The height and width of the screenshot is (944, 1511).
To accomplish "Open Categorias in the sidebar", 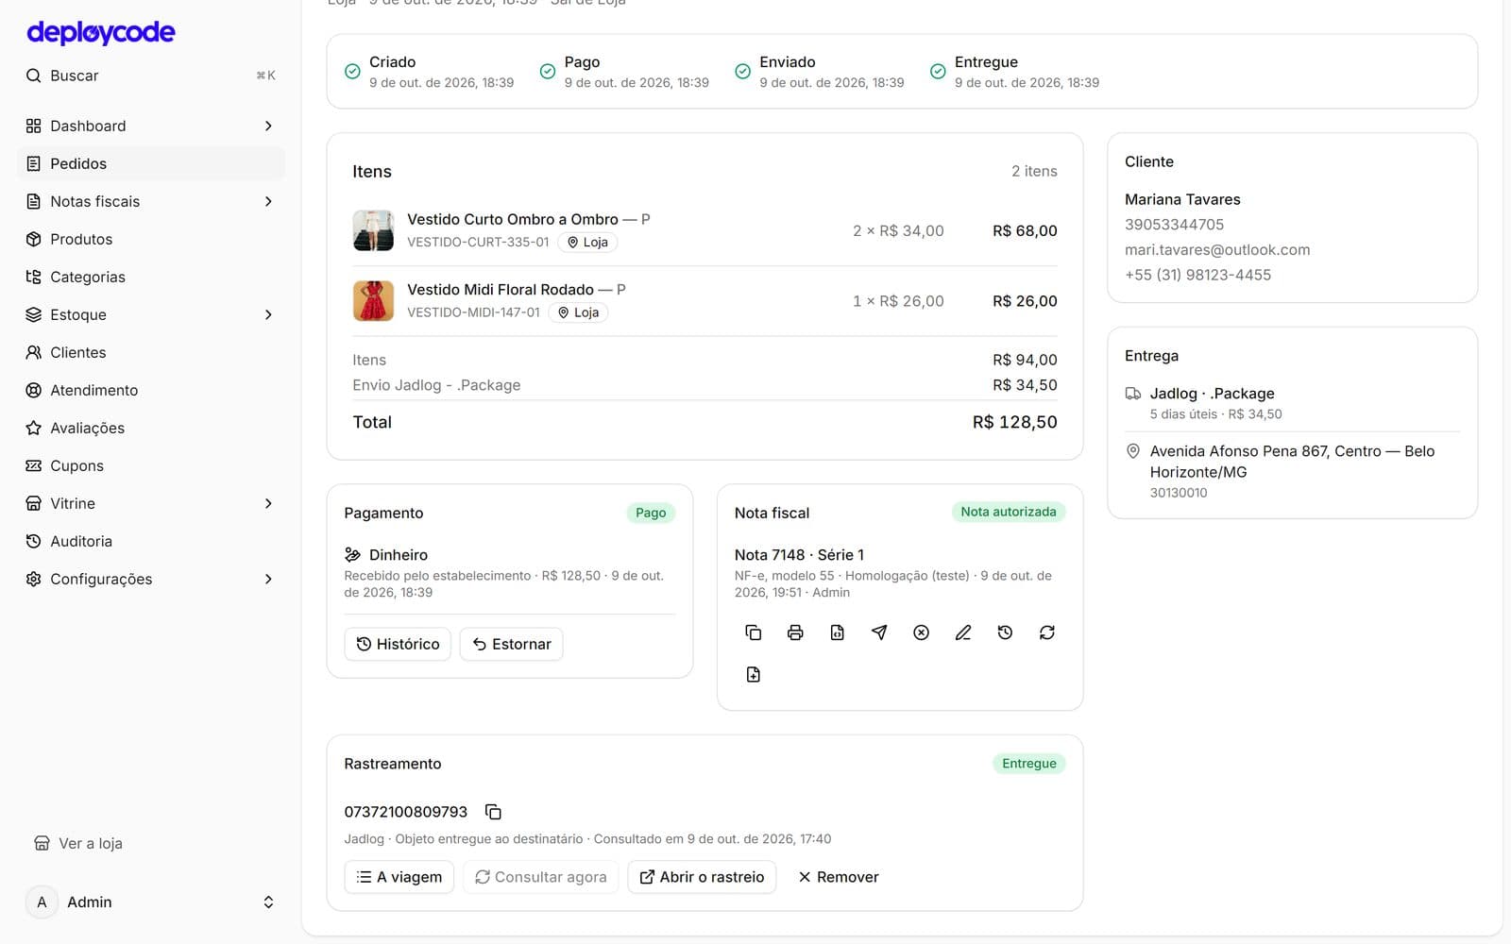I will (151, 277).
